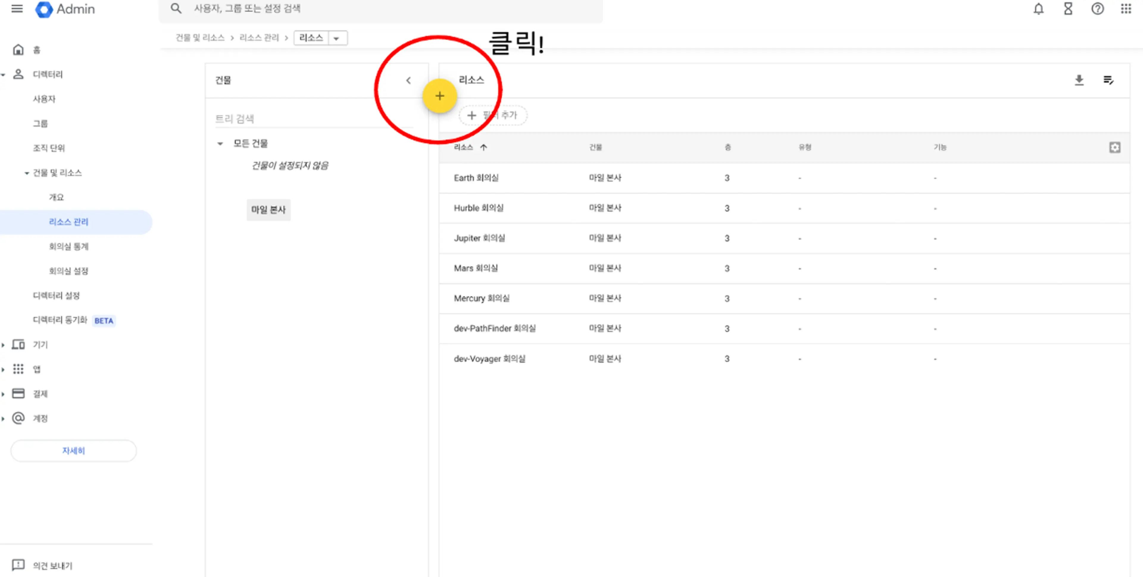Click the search magnifier icon
The image size is (1143, 577).
176,8
